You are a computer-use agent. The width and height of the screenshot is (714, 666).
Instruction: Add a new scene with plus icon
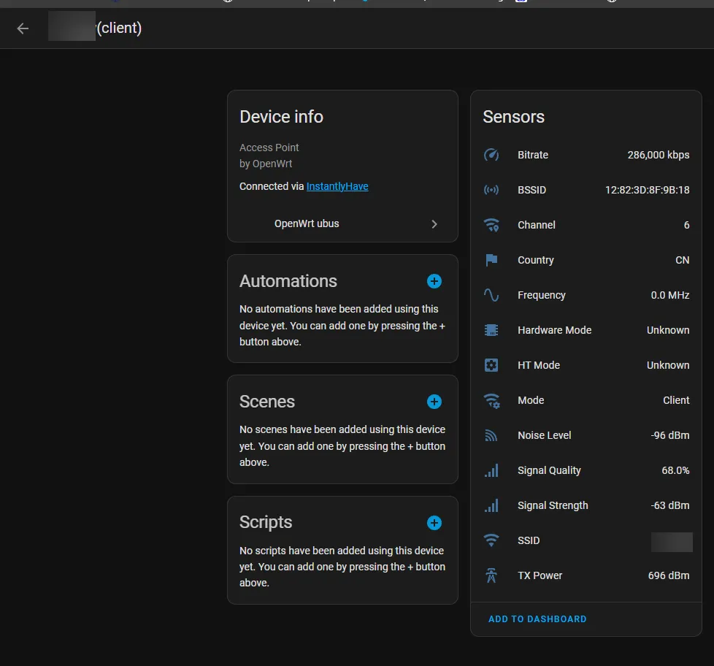coord(434,402)
